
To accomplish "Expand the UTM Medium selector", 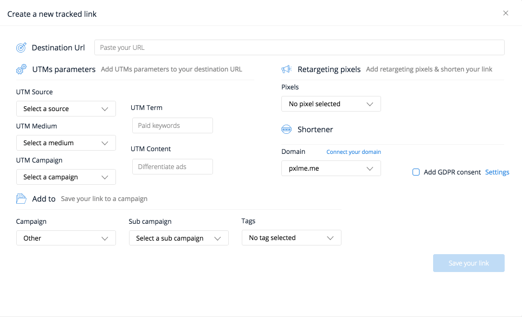I will point(66,143).
